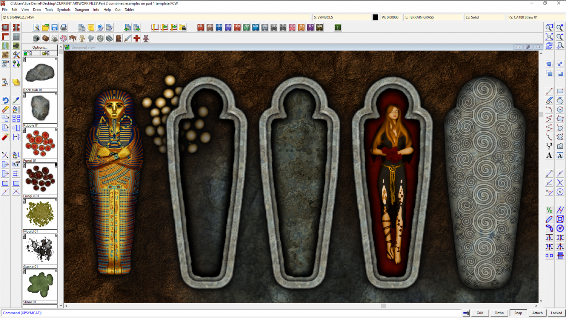Viewport: 566px width, 318px height.
Task: Select the Default room tool
Action: [5, 27]
